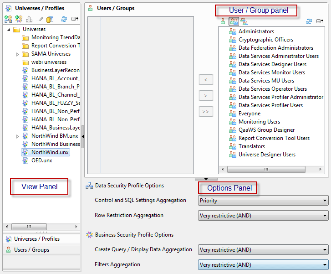Collapse all in the user/group toolbar
Viewport: 331px width, 274px height.
click(x=320, y=21)
